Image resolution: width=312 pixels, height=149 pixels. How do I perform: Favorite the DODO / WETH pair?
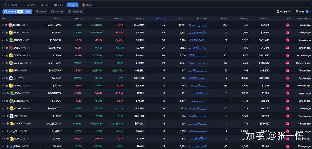pyautogui.click(x=6, y=55)
